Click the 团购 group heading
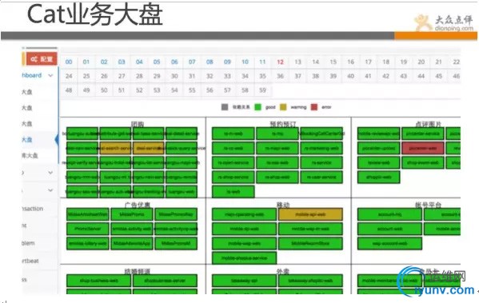Viewport: 479px width, 303px height. click(x=138, y=124)
